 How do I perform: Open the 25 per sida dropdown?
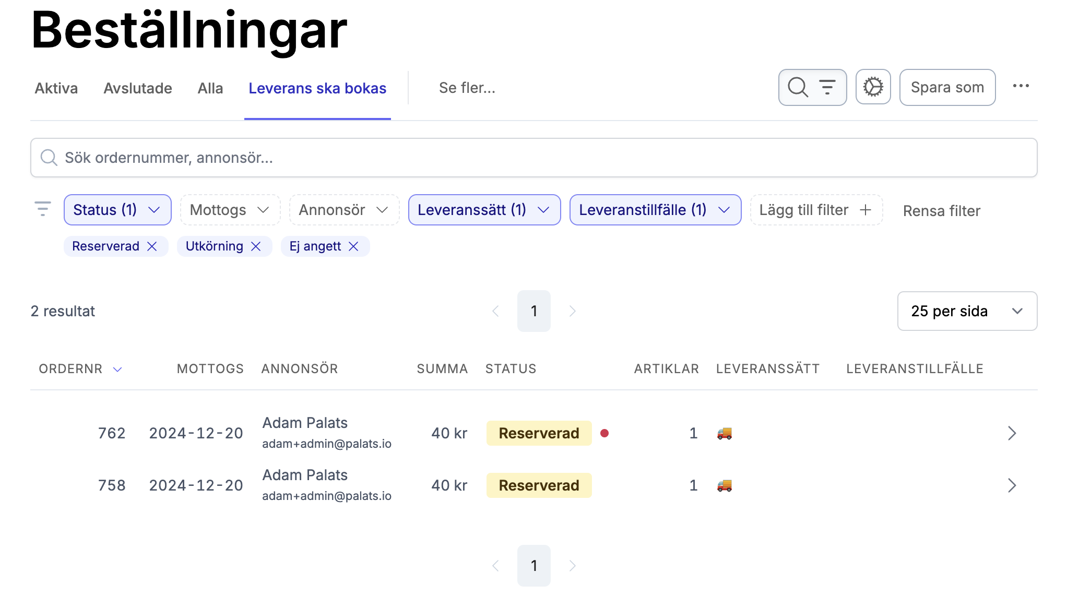(x=967, y=311)
